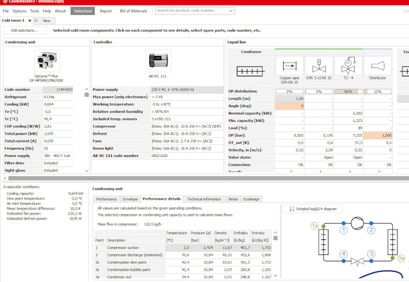Select the Distributor component icon

coord(378,66)
